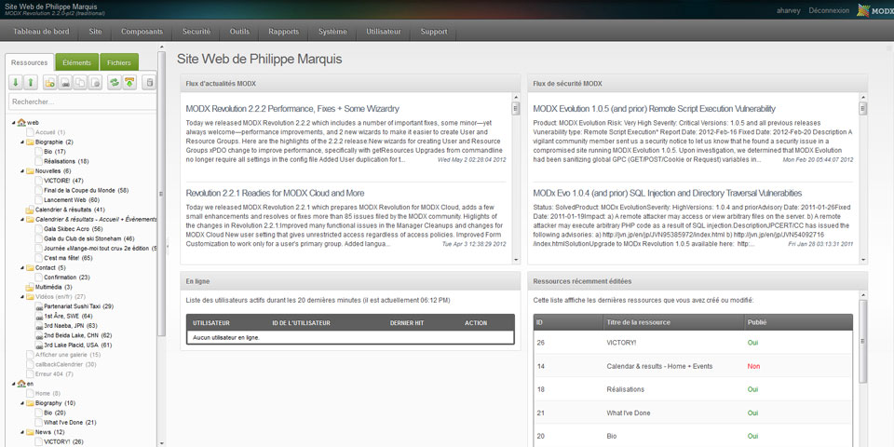This screenshot has width=894, height=447.
Task: Open the Tableau de bord menu
Action: pos(41,32)
